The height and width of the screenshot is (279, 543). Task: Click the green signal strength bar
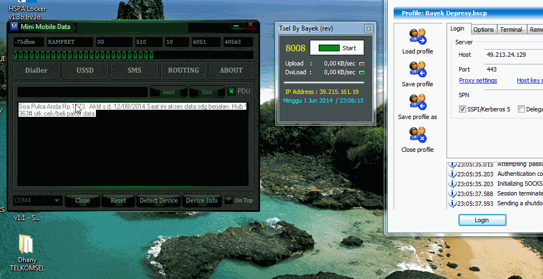click(x=83, y=55)
